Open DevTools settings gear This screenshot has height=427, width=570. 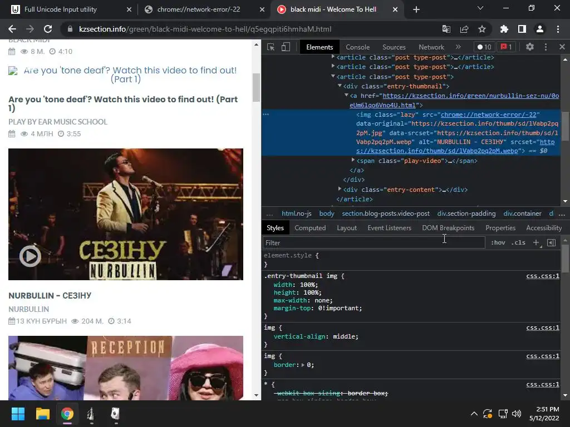[530, 47]
